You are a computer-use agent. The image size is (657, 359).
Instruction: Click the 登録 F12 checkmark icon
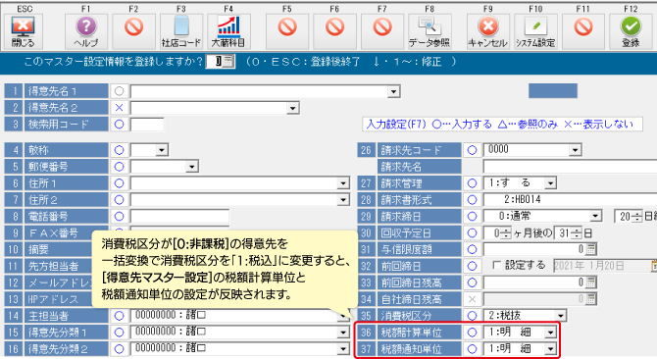[631, 31]
